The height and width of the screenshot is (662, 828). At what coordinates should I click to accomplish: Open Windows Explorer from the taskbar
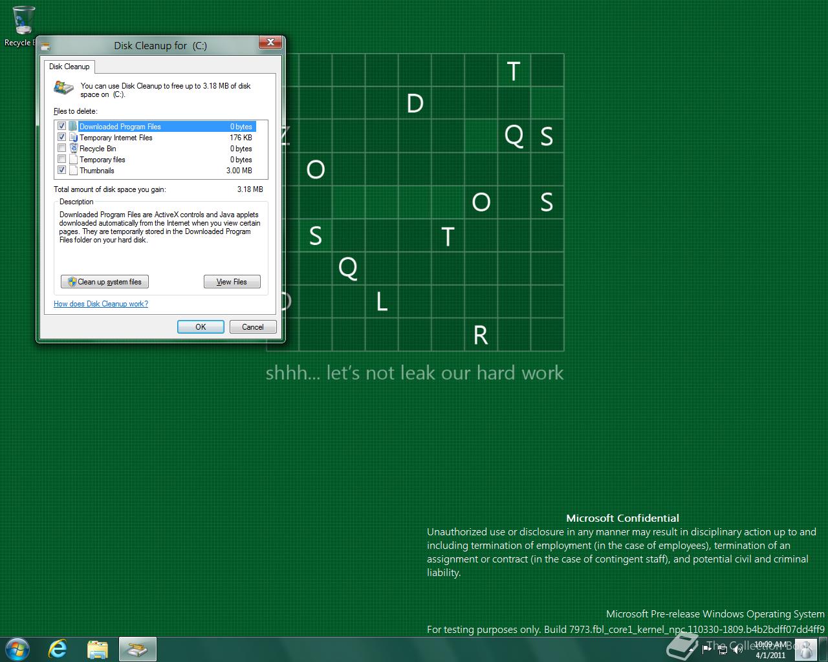pyautogui.click(x=98, y=649)
